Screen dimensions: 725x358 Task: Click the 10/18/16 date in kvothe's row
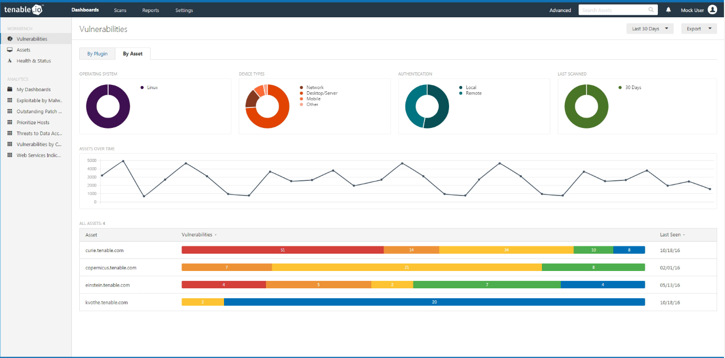670,302
